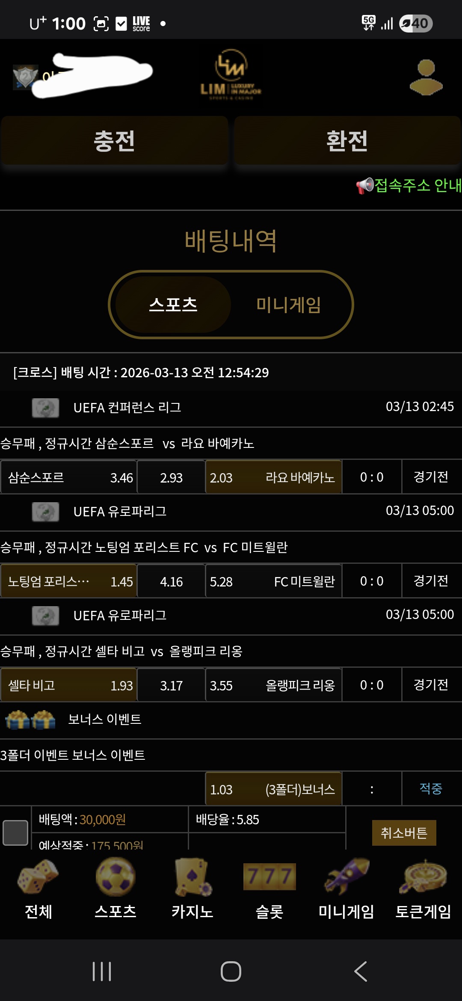Viewport: 462px width, 1001px height.
Task: Select the 카지노 cards icon
Action: [192, 876]
